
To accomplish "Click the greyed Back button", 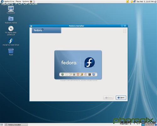I will tap(108, 98).
